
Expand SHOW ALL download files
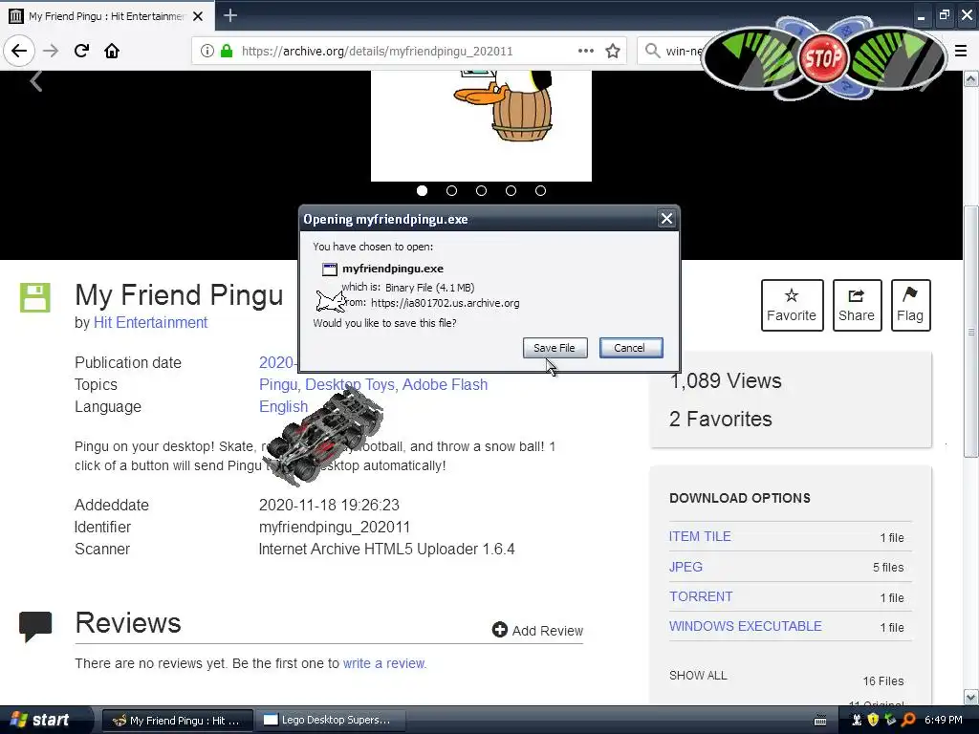click(698, 676)
